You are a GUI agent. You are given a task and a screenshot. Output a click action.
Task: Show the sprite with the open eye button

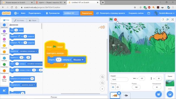pos(113,87)
